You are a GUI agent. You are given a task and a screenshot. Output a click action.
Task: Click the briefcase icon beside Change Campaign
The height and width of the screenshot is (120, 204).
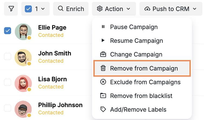click(103, 55)
